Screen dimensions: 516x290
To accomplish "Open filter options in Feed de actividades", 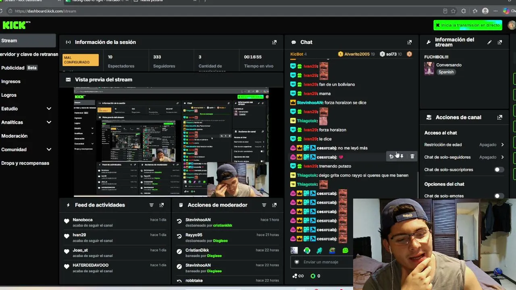I will click(x=152, y=205).
